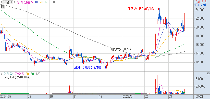Click the 2,500K volume axis label
The height and width of the screenshot is (99, 210).
coord(200,87)
